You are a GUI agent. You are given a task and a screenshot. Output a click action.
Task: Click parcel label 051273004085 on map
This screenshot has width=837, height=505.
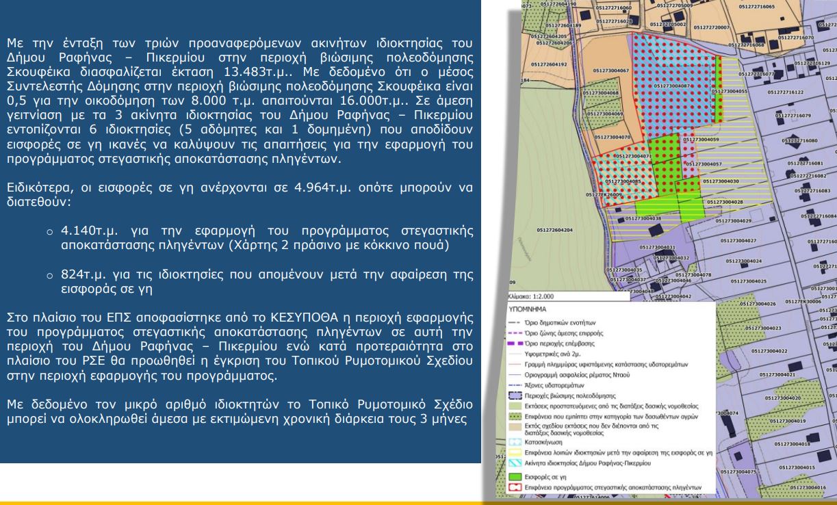pyautogui.click(x=623, y=181)
